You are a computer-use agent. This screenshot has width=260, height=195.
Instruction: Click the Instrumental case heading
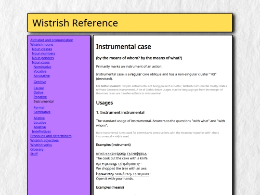coord(124,47)
